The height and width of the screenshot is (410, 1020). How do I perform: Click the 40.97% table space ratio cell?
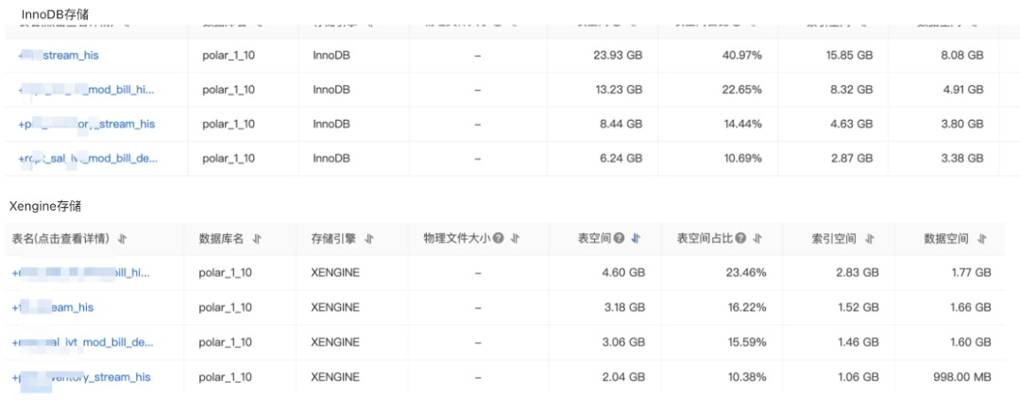coord(741,56)
